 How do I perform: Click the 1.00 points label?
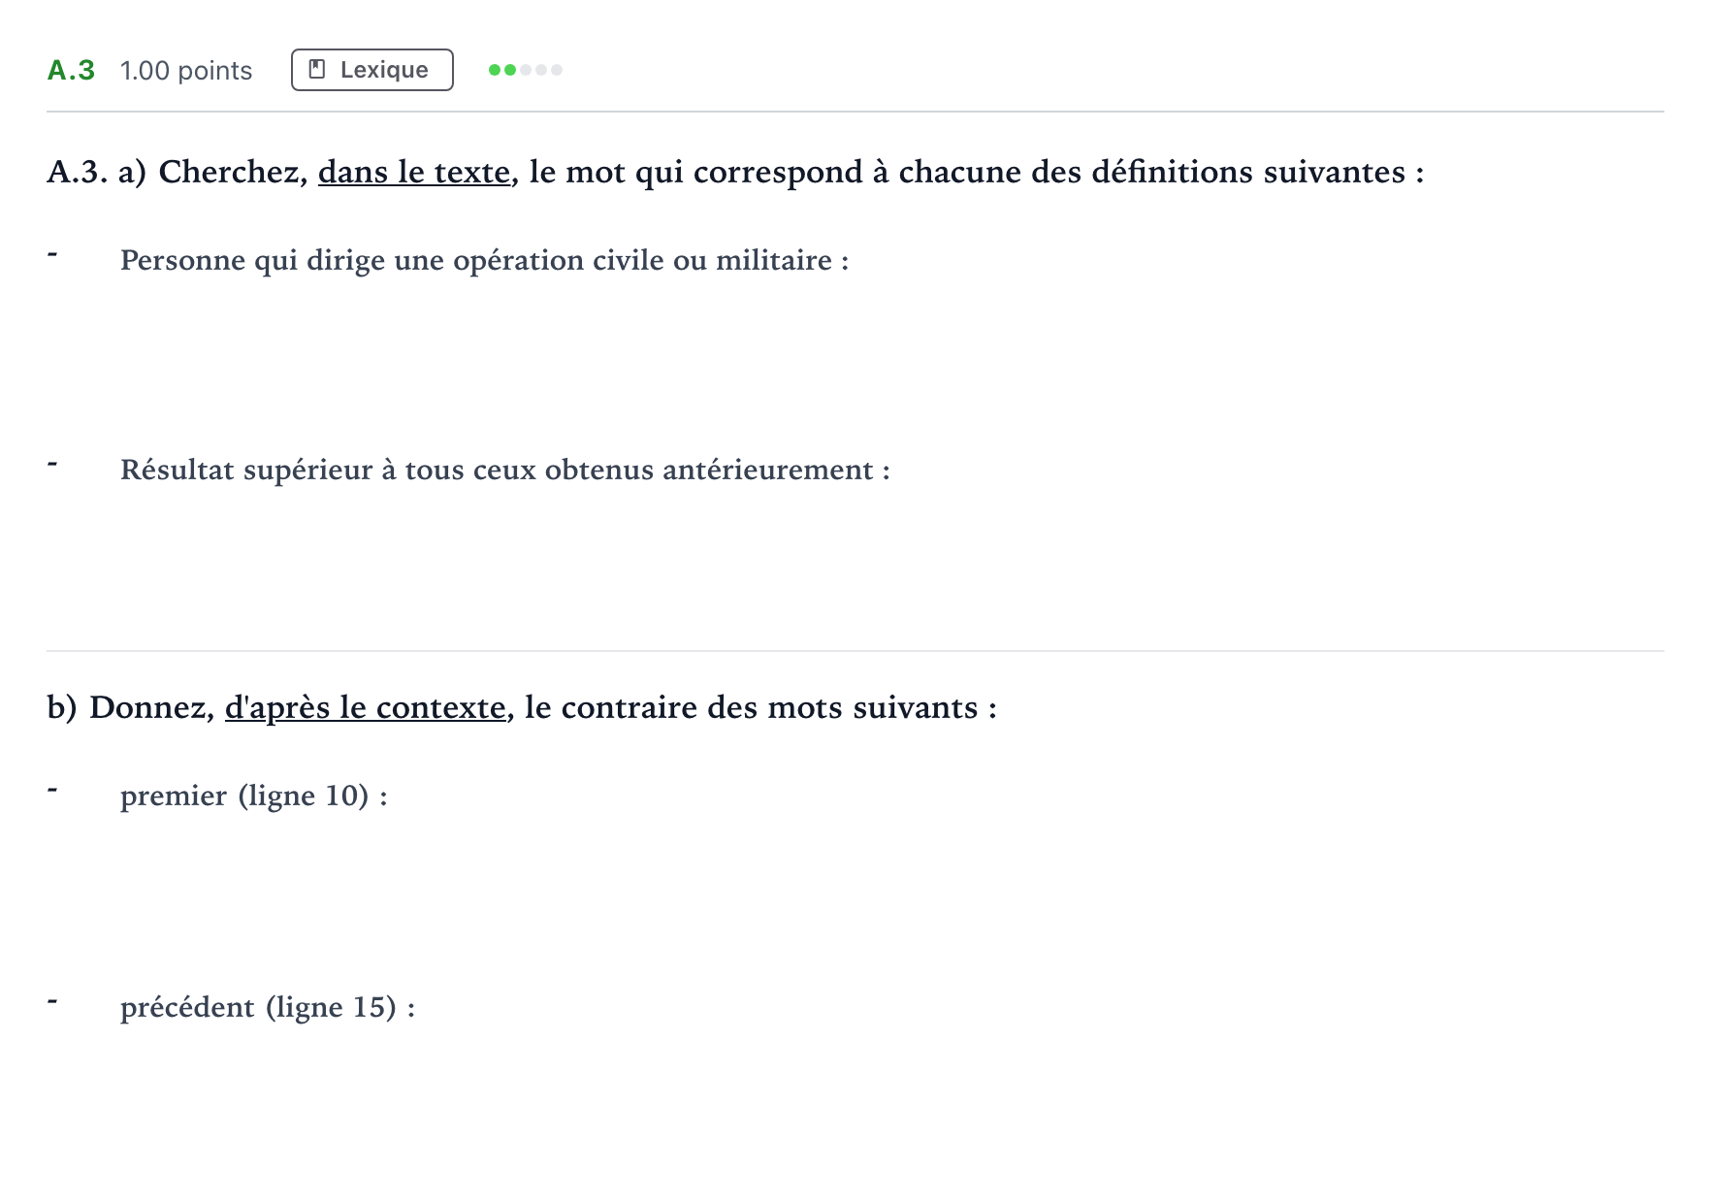point(186,71)
